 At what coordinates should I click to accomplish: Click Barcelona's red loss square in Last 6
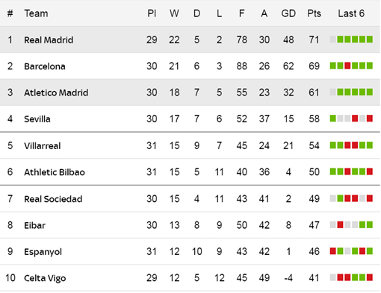347,66
